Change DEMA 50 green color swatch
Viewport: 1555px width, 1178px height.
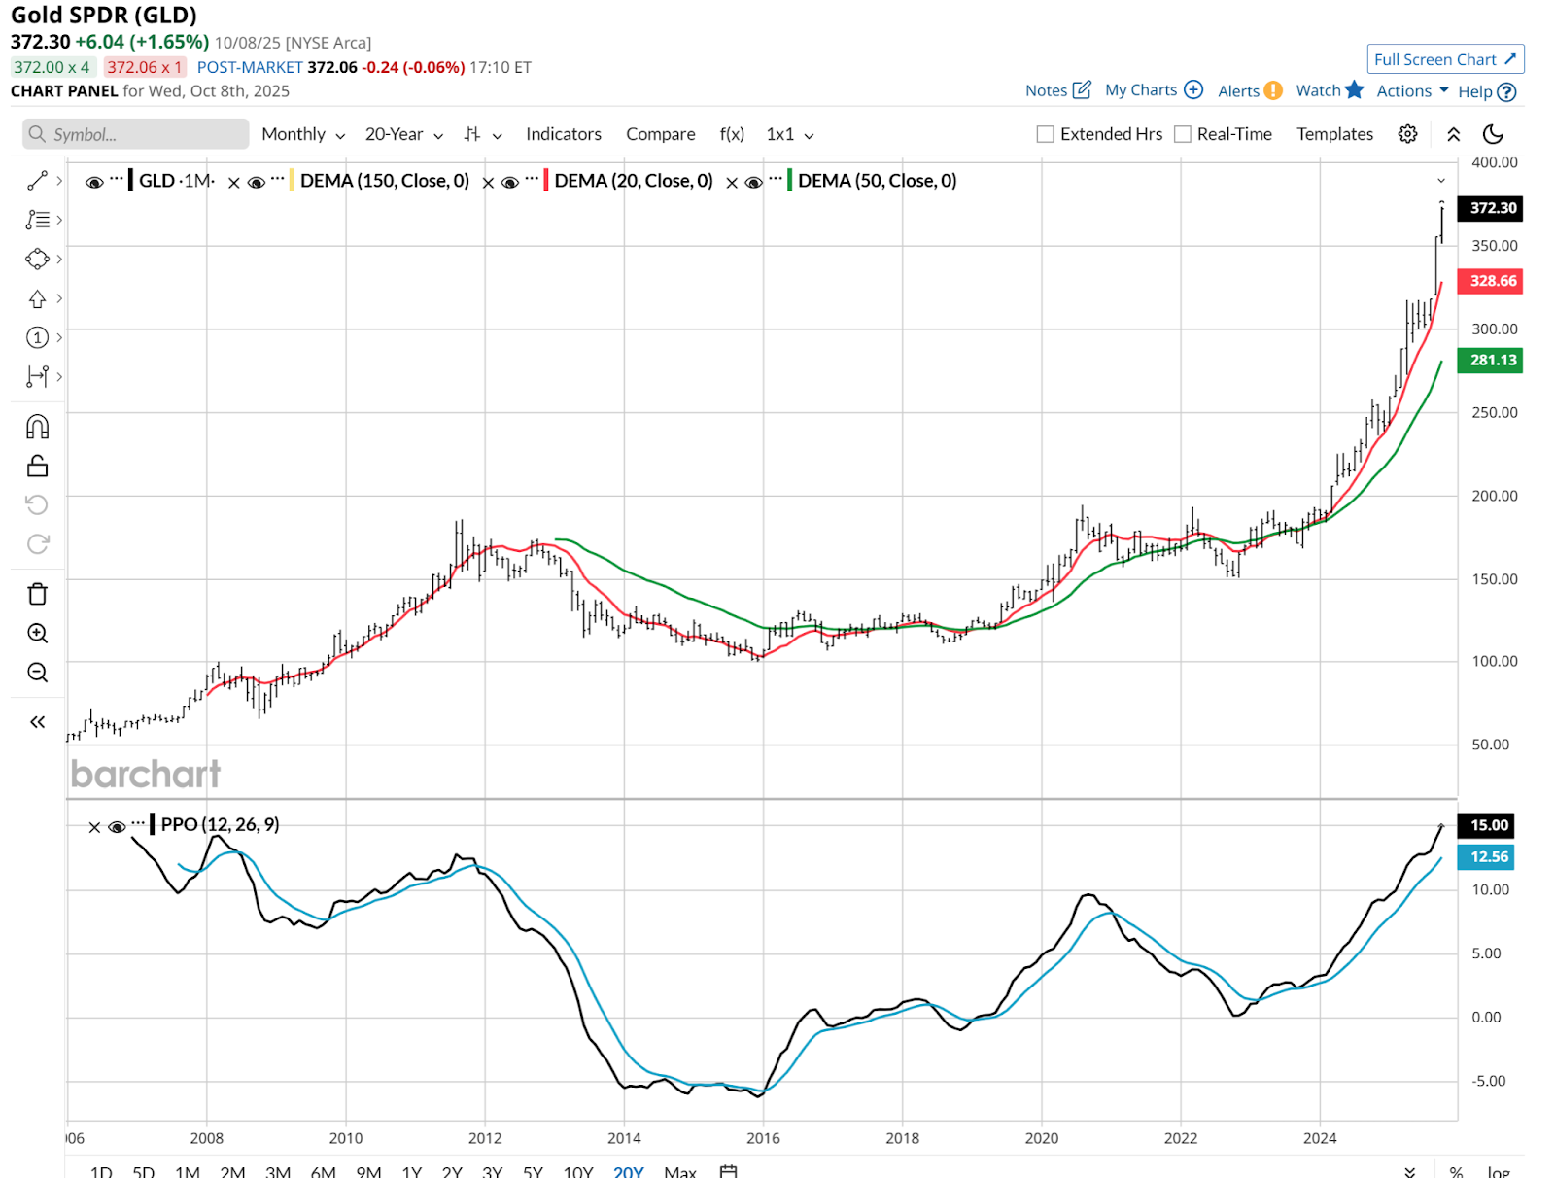pos(790,181)
